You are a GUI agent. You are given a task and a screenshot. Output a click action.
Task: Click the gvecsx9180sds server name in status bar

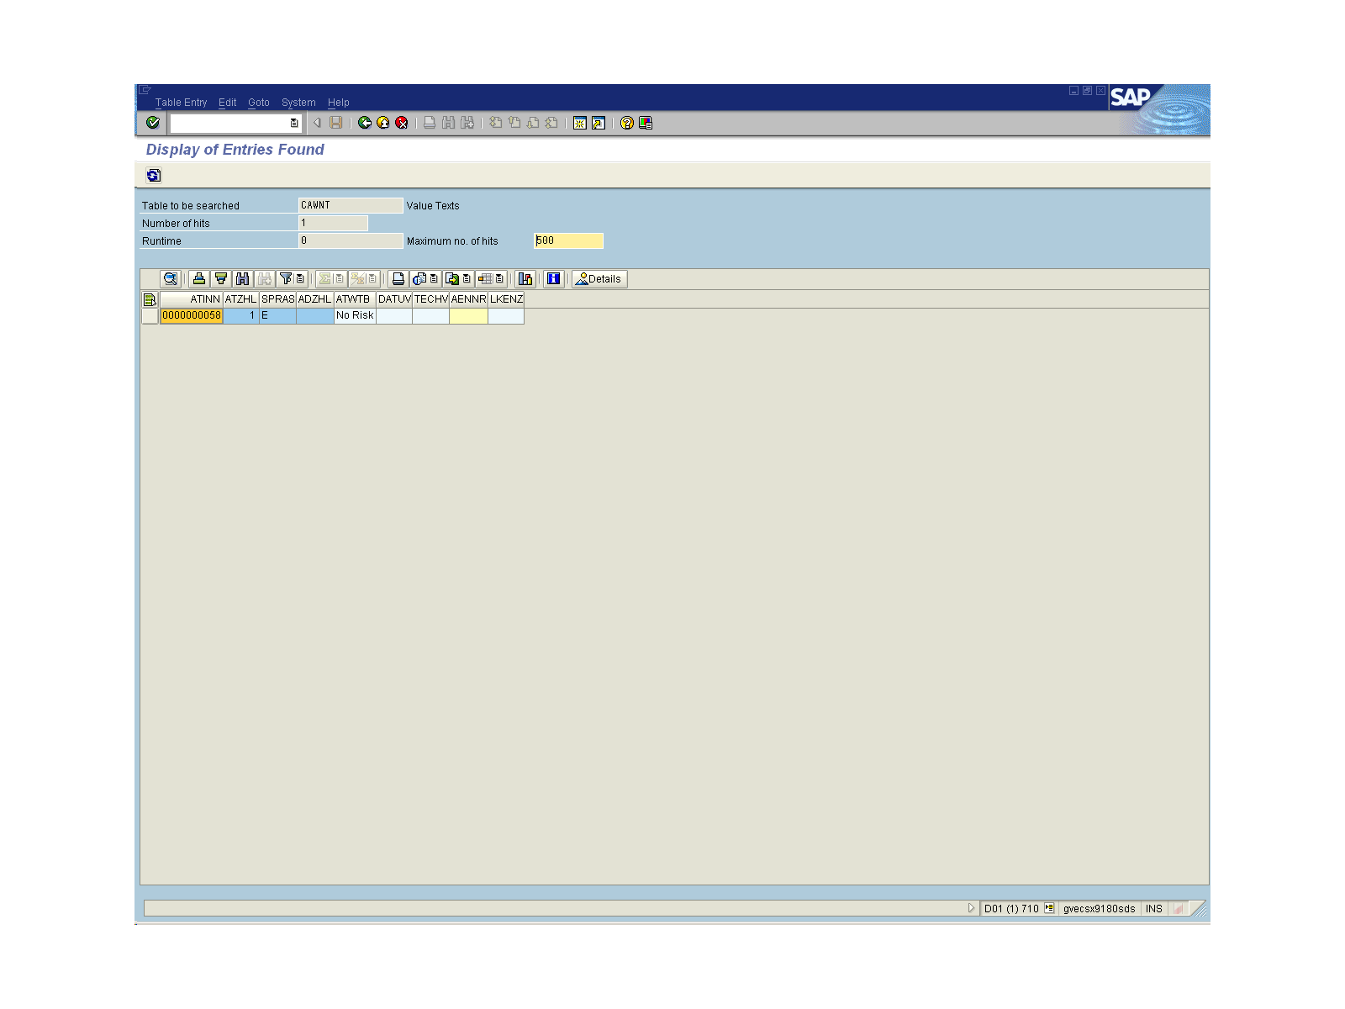1099,908
